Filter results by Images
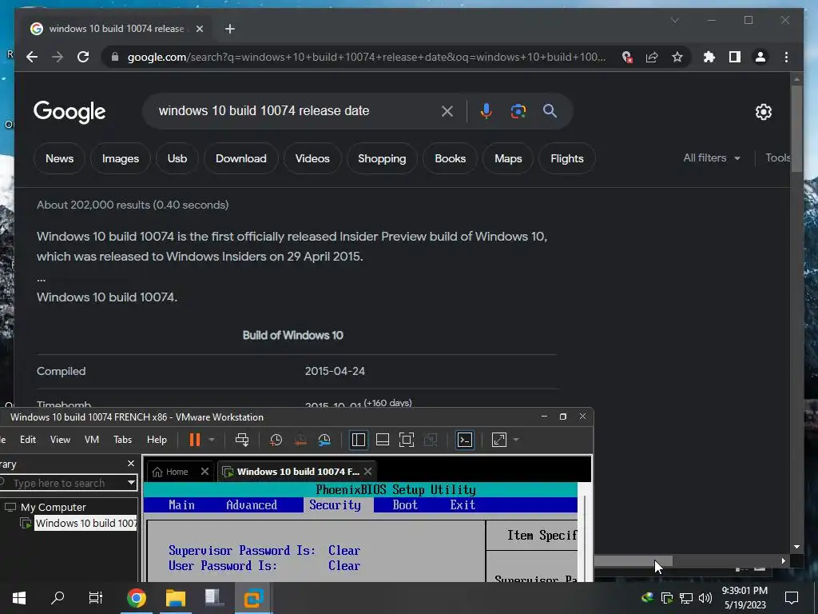 pyautogui.click(x=121, y=158)
